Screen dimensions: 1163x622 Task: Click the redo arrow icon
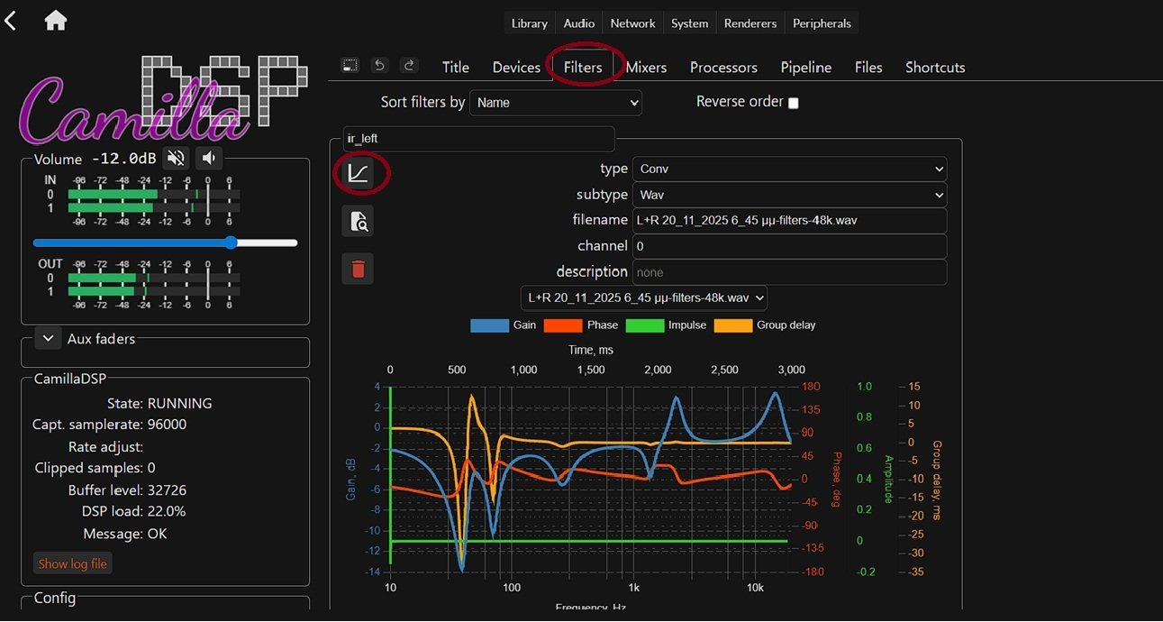[x=409, y=66]
